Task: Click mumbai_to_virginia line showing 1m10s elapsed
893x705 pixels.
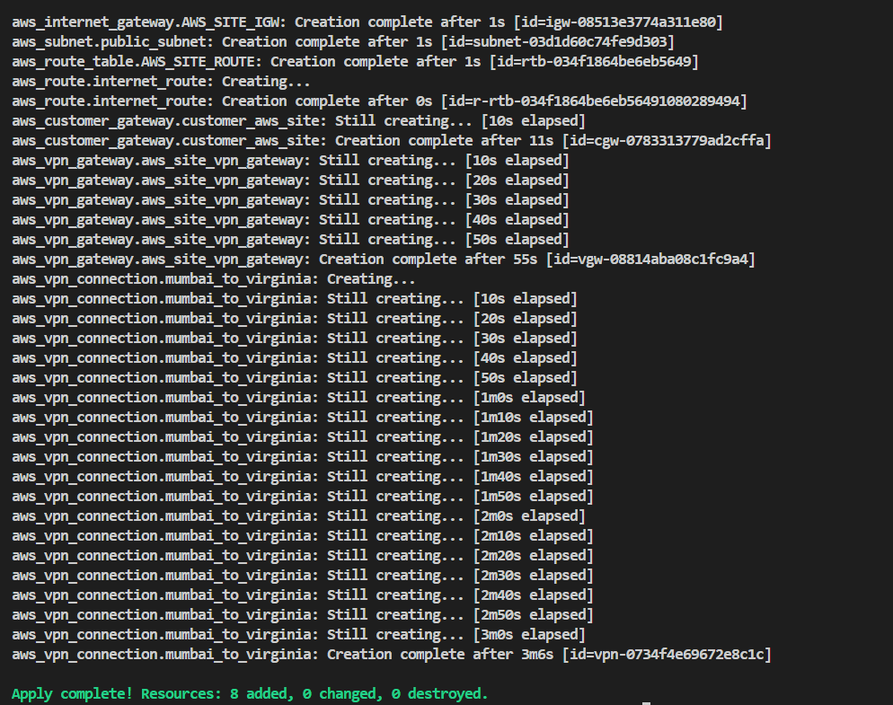Action: click(303, 418)
